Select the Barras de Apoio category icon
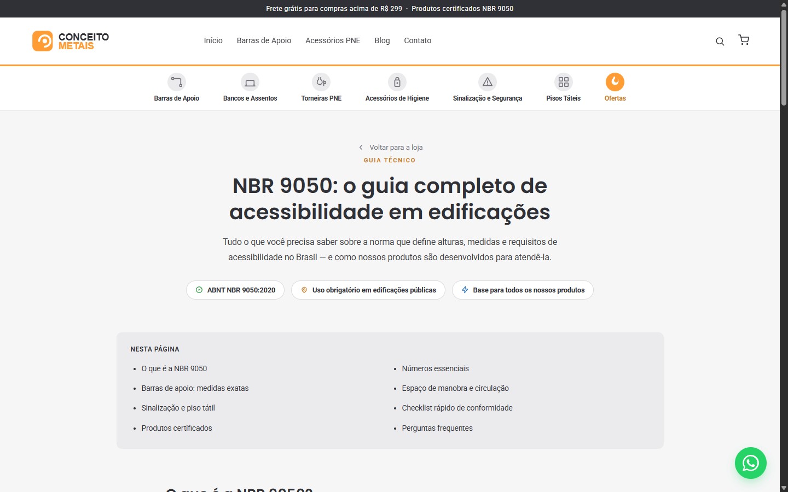Screen dimensions: 788x492 176,82
